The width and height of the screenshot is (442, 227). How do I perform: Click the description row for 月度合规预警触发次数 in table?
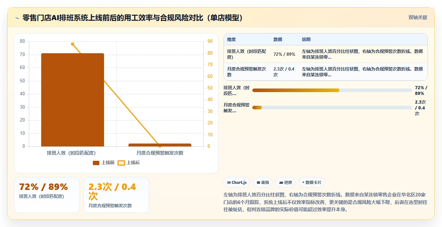coord(362,72)
